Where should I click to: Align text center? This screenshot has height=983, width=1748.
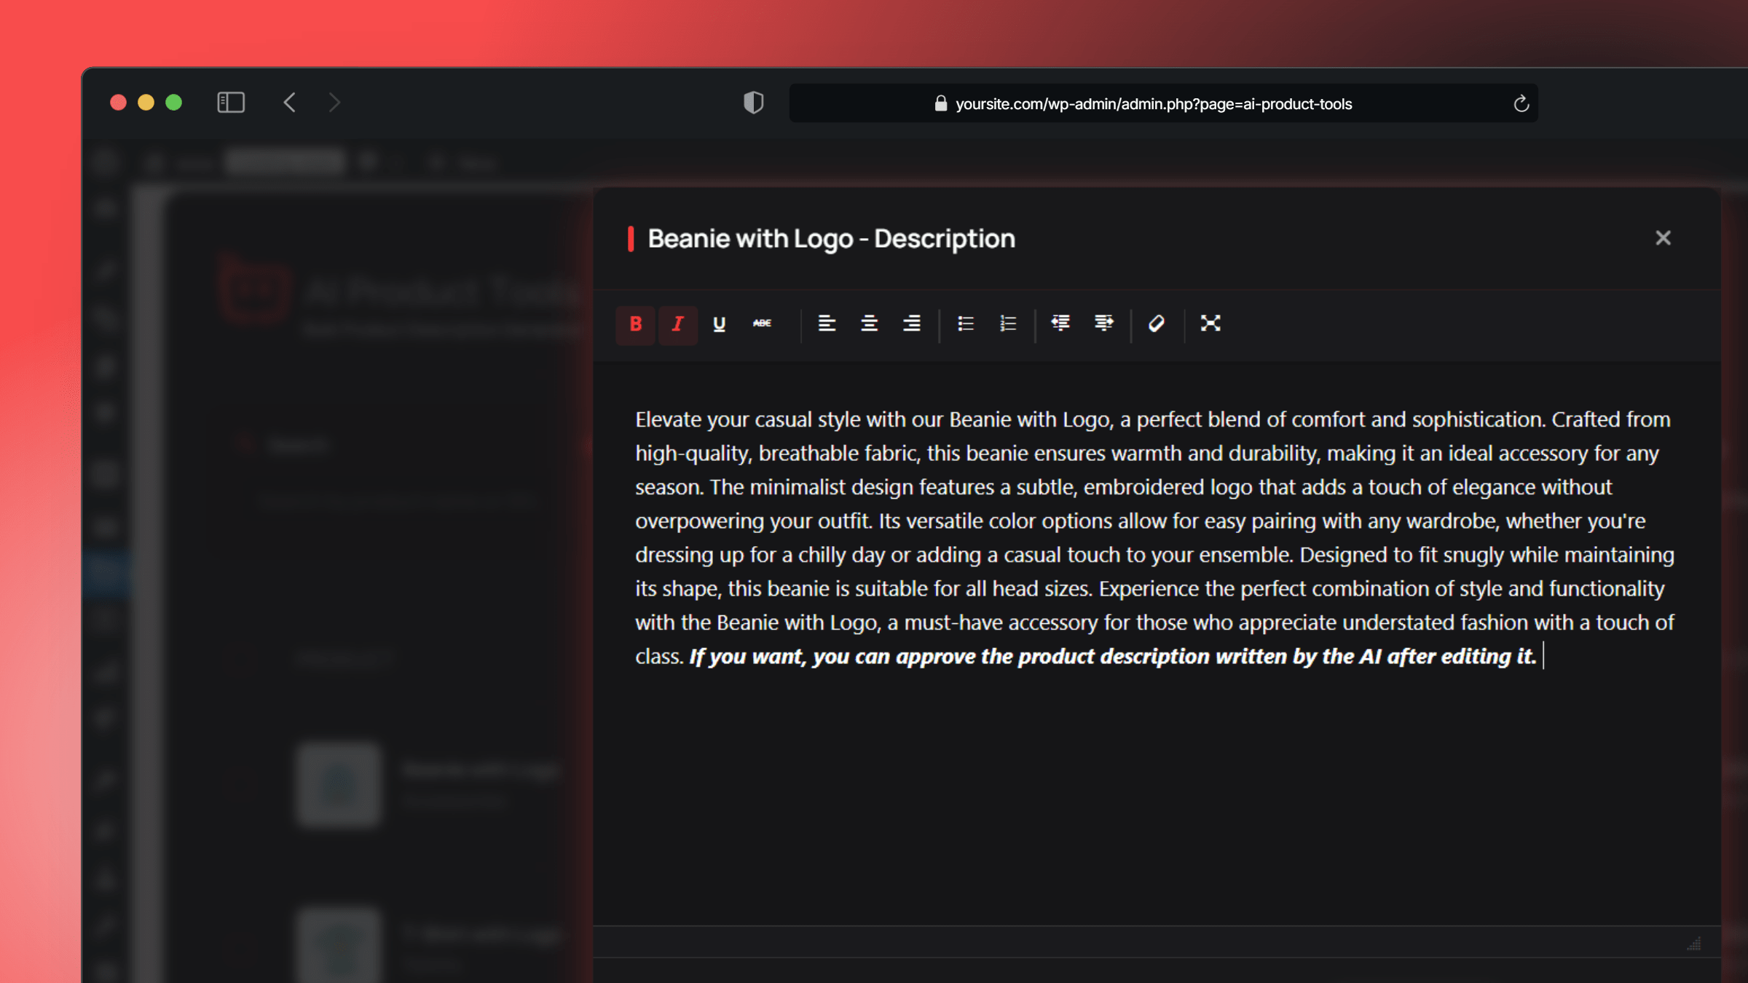pyautogui.click(x=869, y=323)
